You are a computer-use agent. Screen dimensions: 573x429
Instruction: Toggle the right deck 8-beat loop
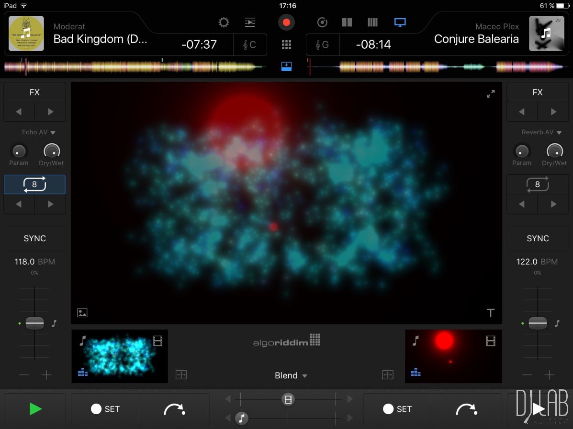pos(537,184)
